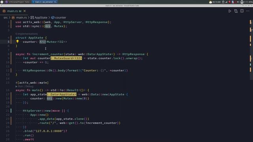
Task: Click increment_counter inside route call
Action: tap(101, 123)
